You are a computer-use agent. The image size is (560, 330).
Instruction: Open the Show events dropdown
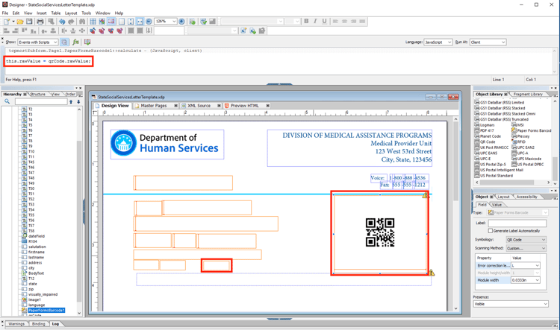55,42
